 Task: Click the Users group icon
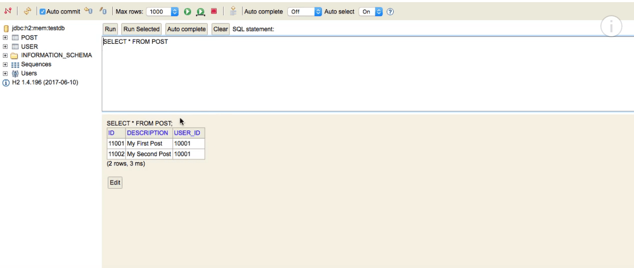pyautogui.click(x=15, y=74)
